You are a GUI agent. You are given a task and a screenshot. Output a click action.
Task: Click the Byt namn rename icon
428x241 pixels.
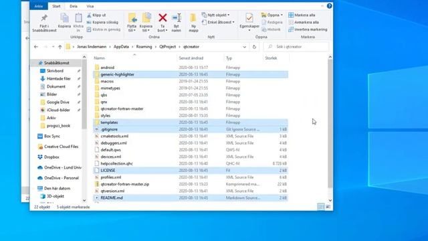pos(177,18)
